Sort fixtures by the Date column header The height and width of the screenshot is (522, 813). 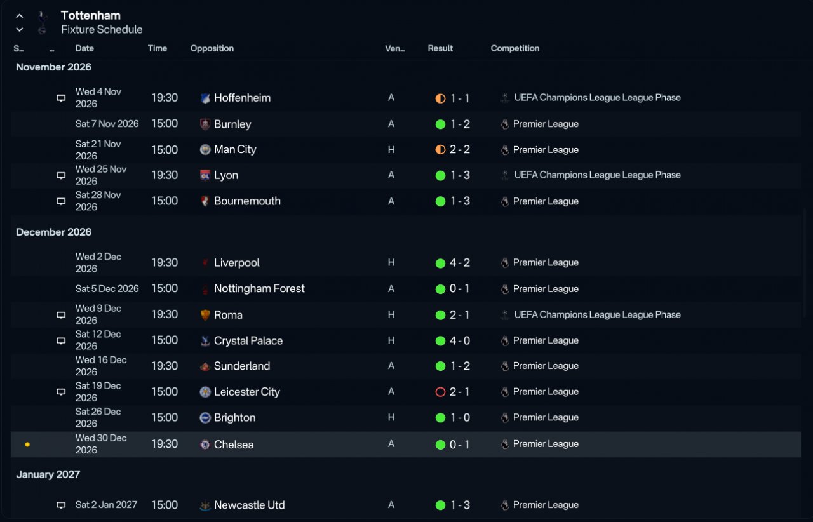84,48
